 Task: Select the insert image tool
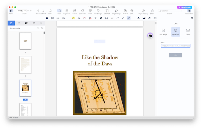144,18
